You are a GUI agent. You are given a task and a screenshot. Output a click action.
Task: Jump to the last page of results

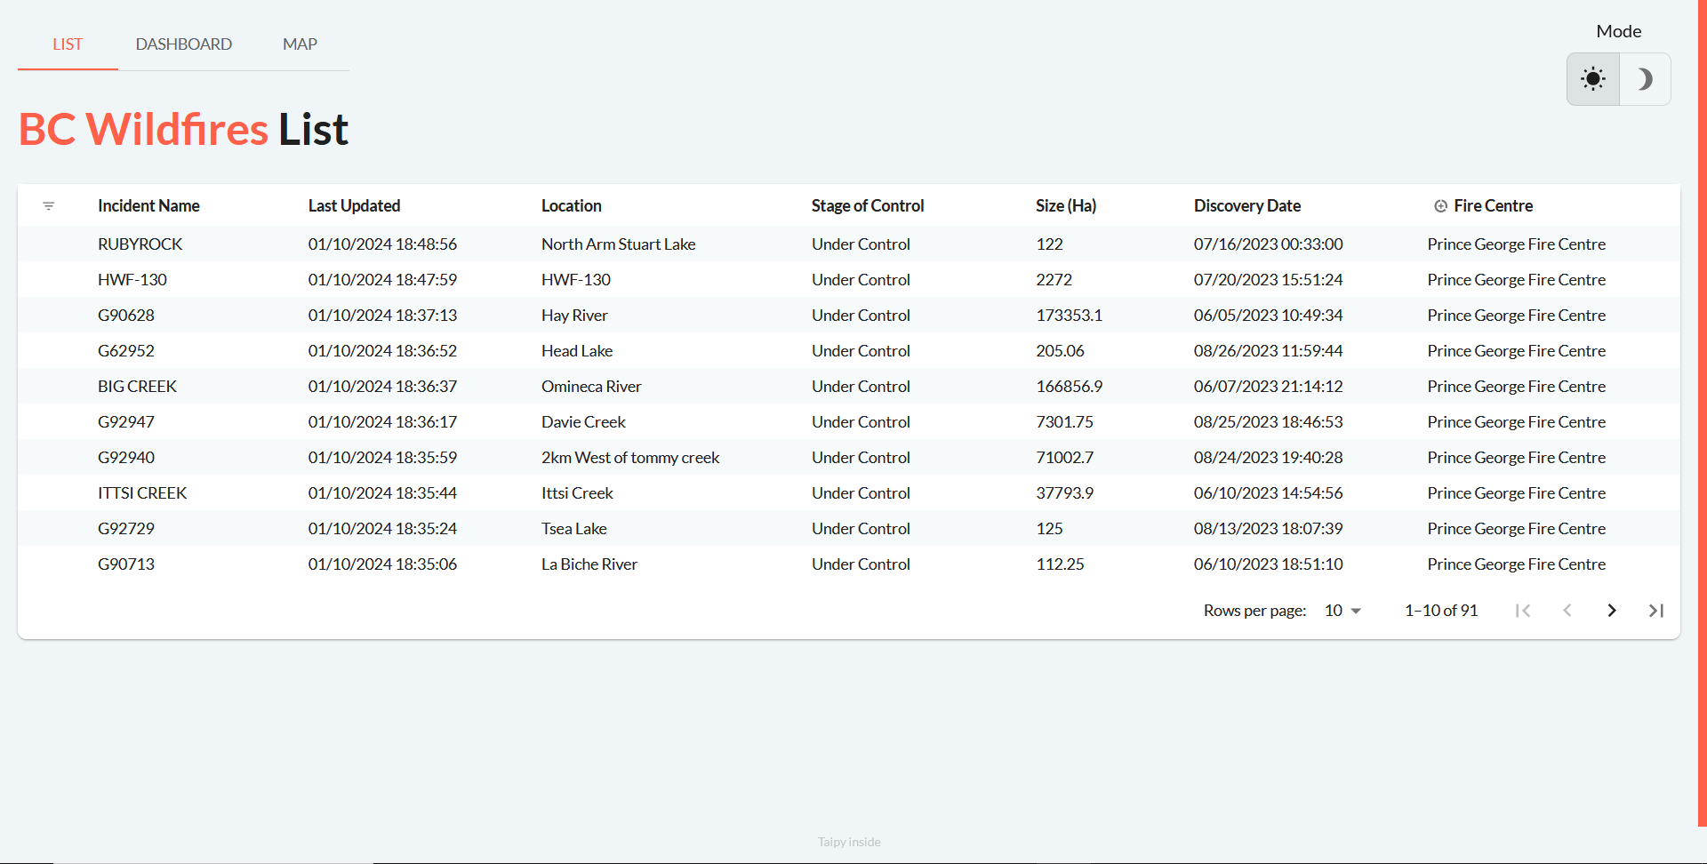(x=1656, y=611)
